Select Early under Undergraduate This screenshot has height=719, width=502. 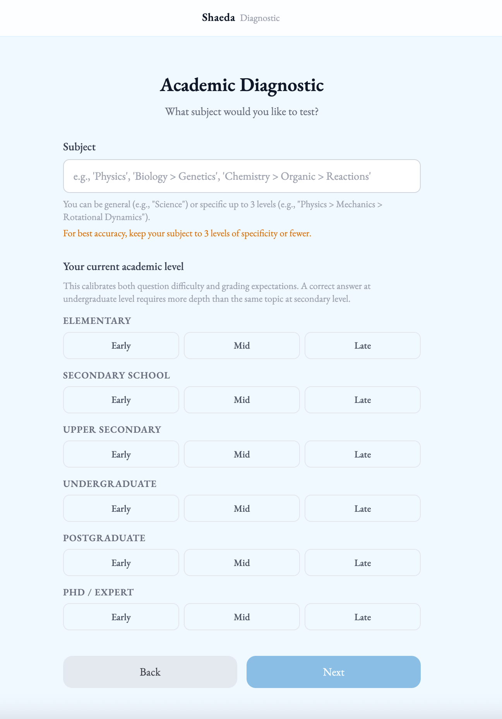[x=121, y=508]
